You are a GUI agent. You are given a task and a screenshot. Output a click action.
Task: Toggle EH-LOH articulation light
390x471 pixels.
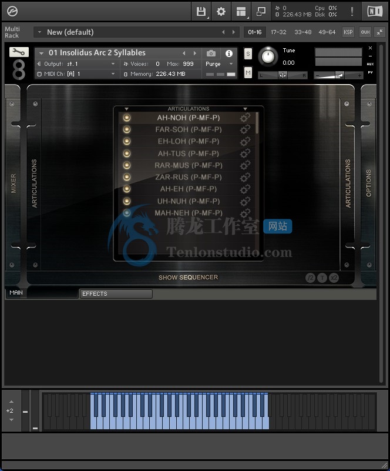click(127, 141)
